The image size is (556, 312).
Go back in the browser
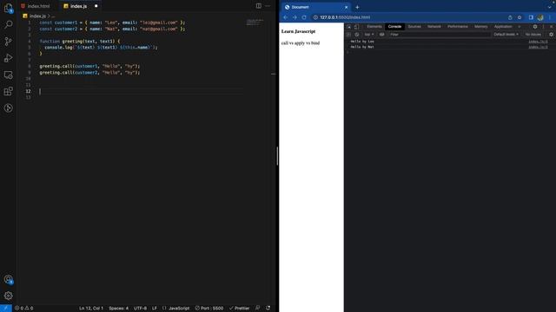(x=286, y=17)
